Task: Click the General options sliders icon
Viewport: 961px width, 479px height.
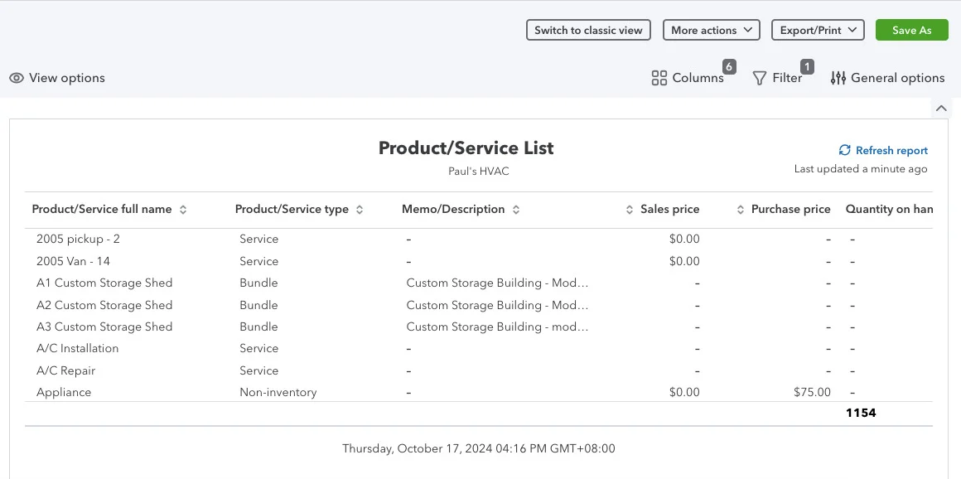Action: 838,78
